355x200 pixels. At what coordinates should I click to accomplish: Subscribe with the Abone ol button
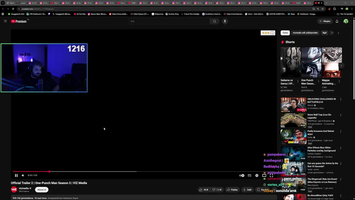pyautogui.click(x=42, y=190)
